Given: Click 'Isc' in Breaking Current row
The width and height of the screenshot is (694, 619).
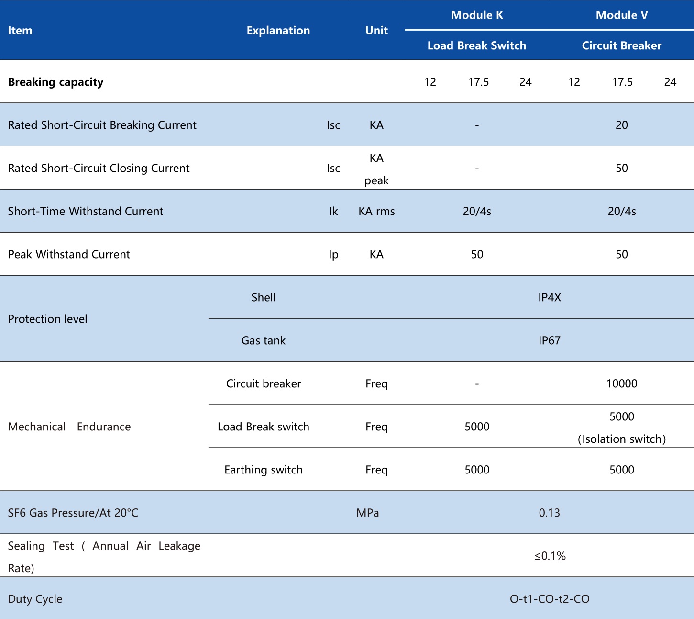Looking at the screenshot, I should pos(333,125).
